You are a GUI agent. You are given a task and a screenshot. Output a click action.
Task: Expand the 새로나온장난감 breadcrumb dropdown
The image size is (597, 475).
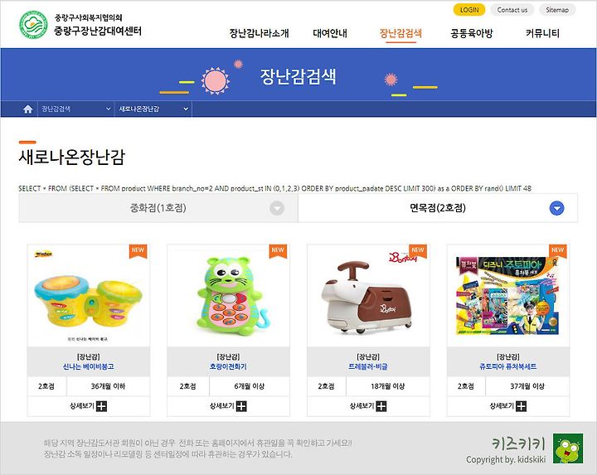(153, 109)
